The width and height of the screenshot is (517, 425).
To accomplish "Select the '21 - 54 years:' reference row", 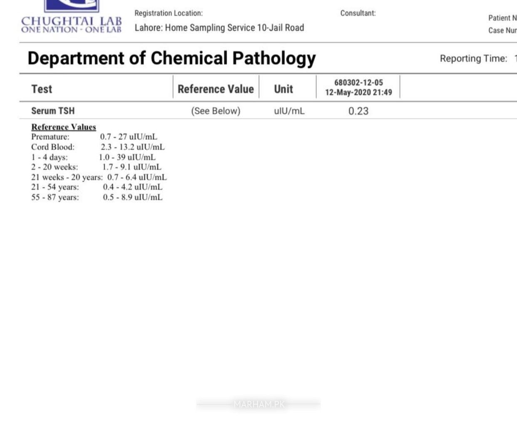I will click(97, 187).
